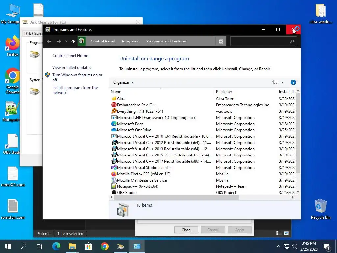Select Control Panel breadcrumb in address bar

[103, 41]
